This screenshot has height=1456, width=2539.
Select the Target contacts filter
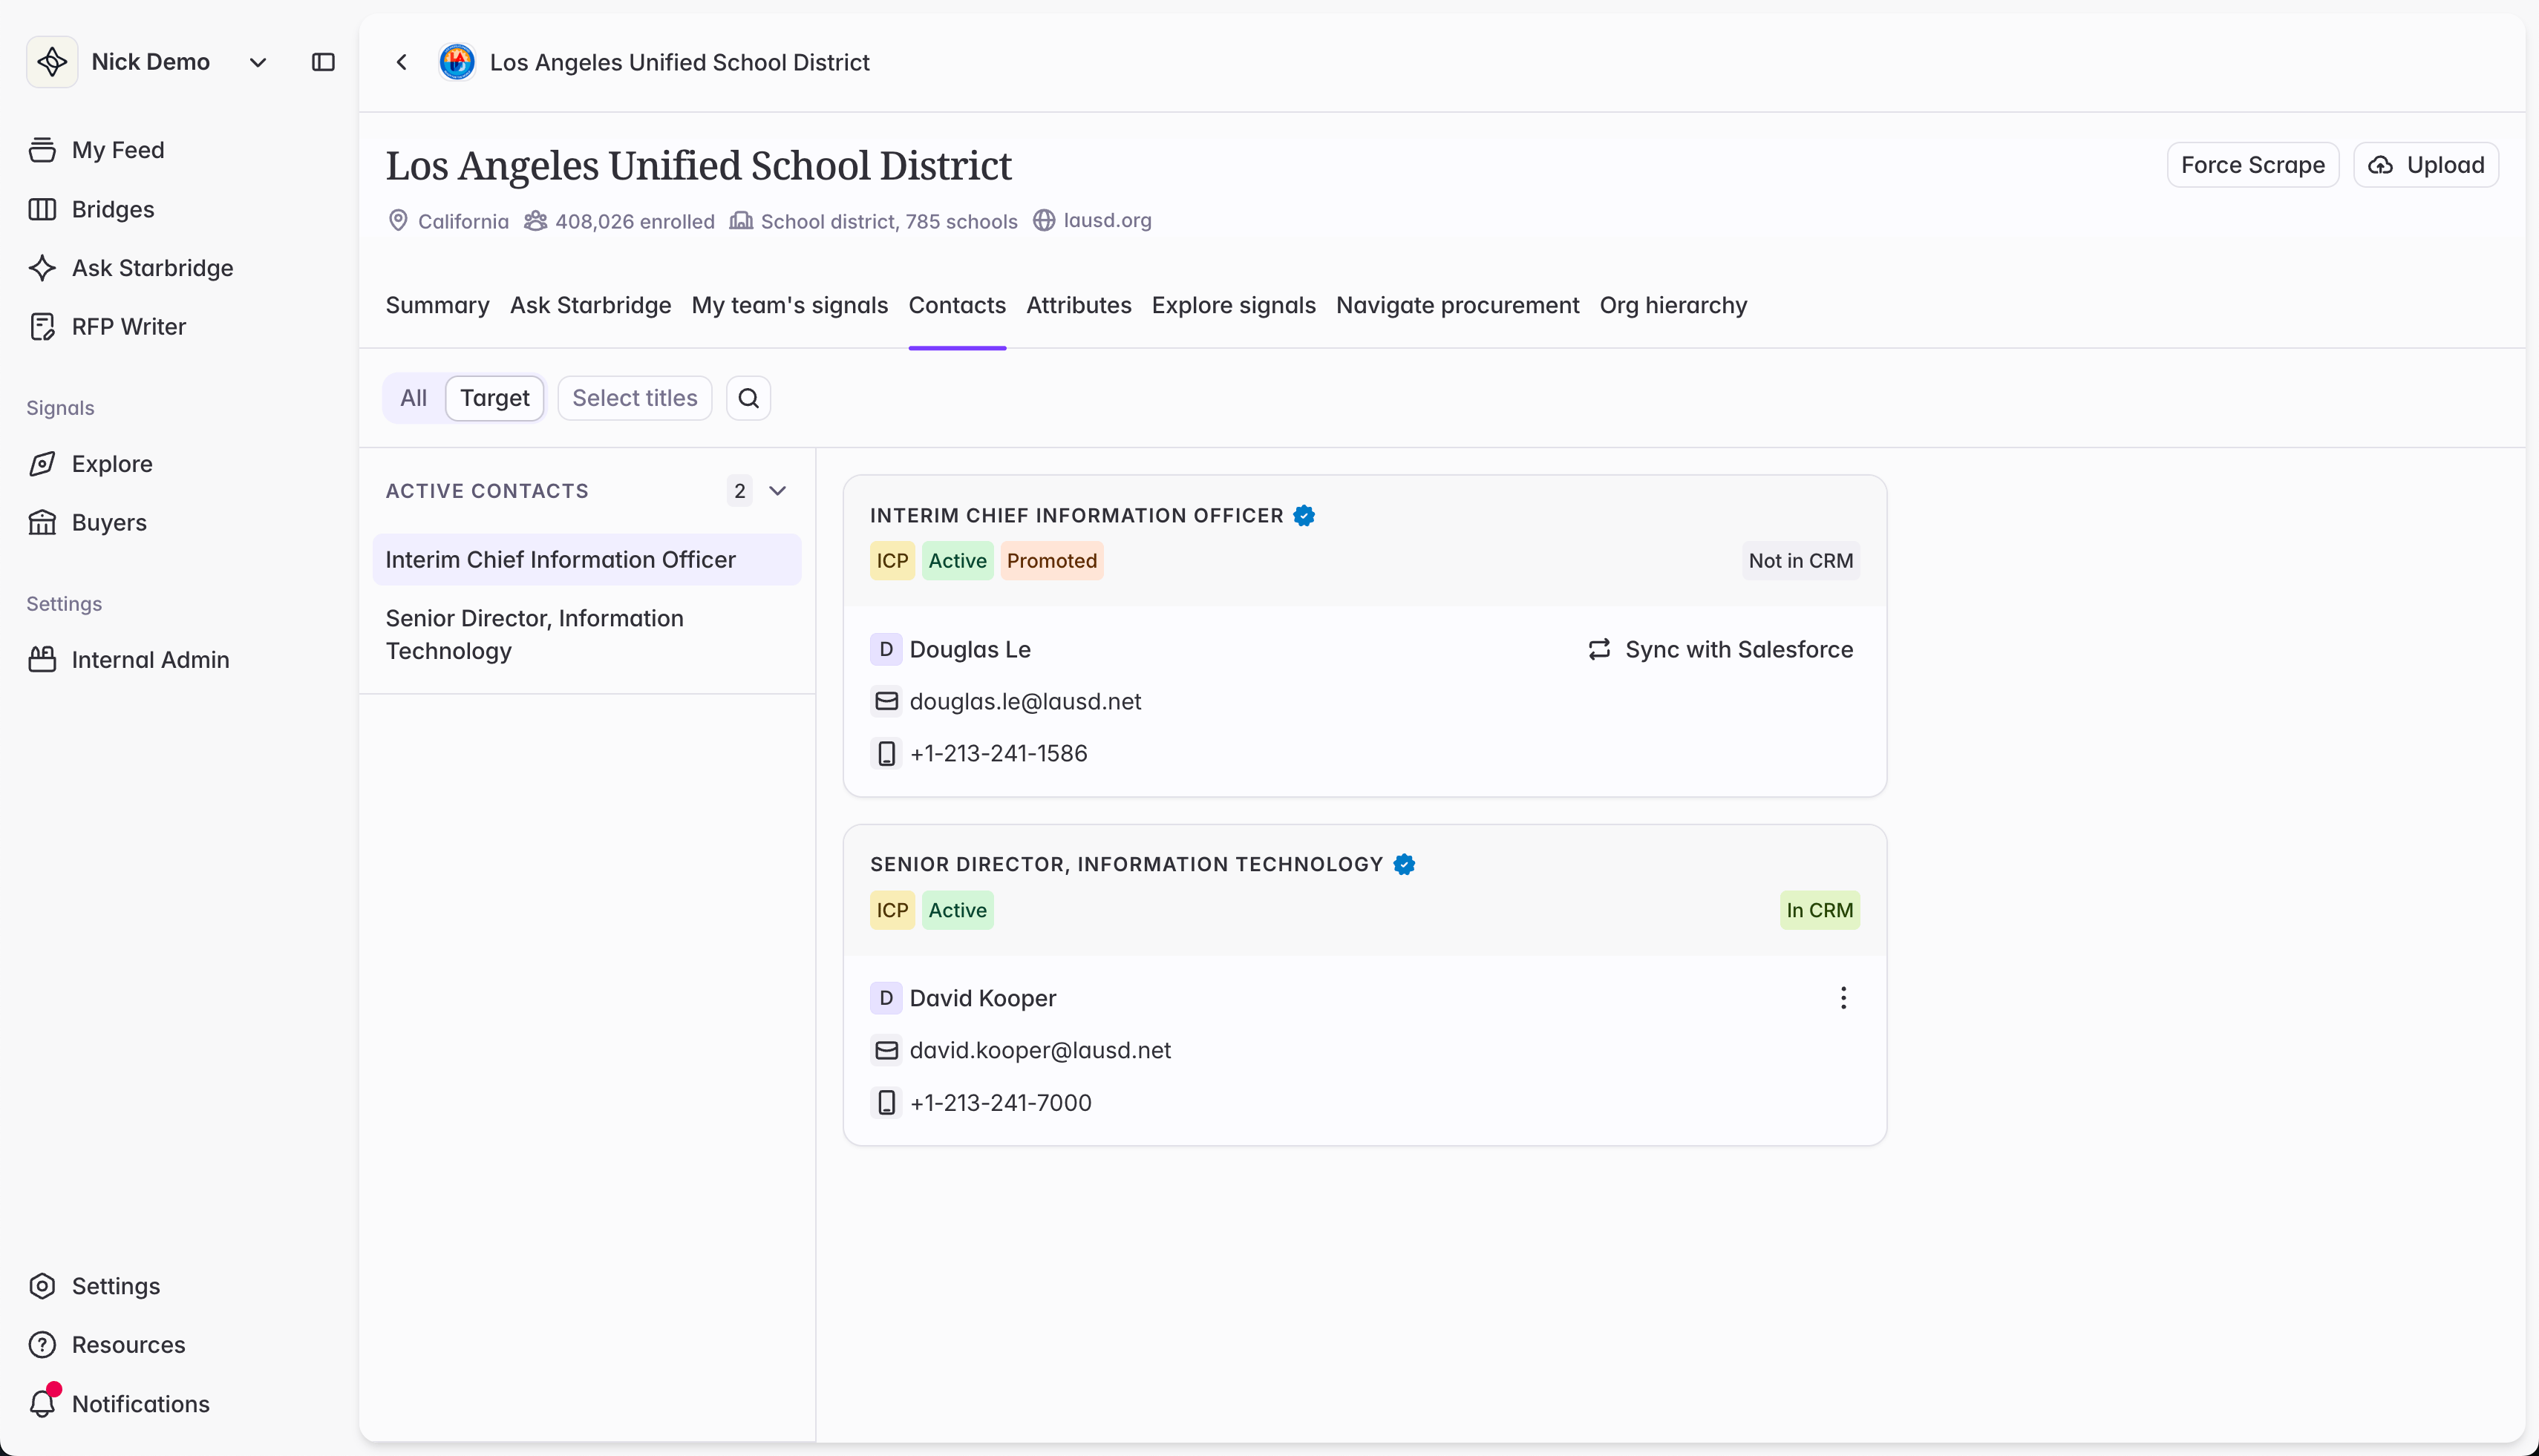494,398
